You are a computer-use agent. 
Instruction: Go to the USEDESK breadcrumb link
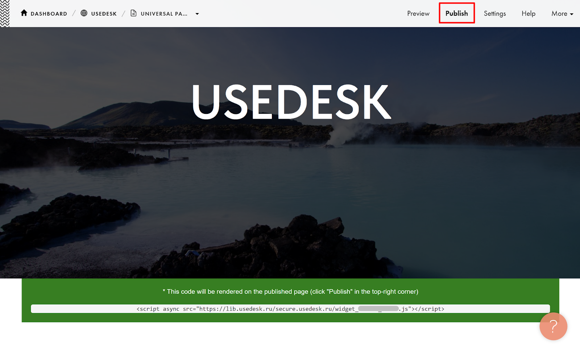click(104, 14)
